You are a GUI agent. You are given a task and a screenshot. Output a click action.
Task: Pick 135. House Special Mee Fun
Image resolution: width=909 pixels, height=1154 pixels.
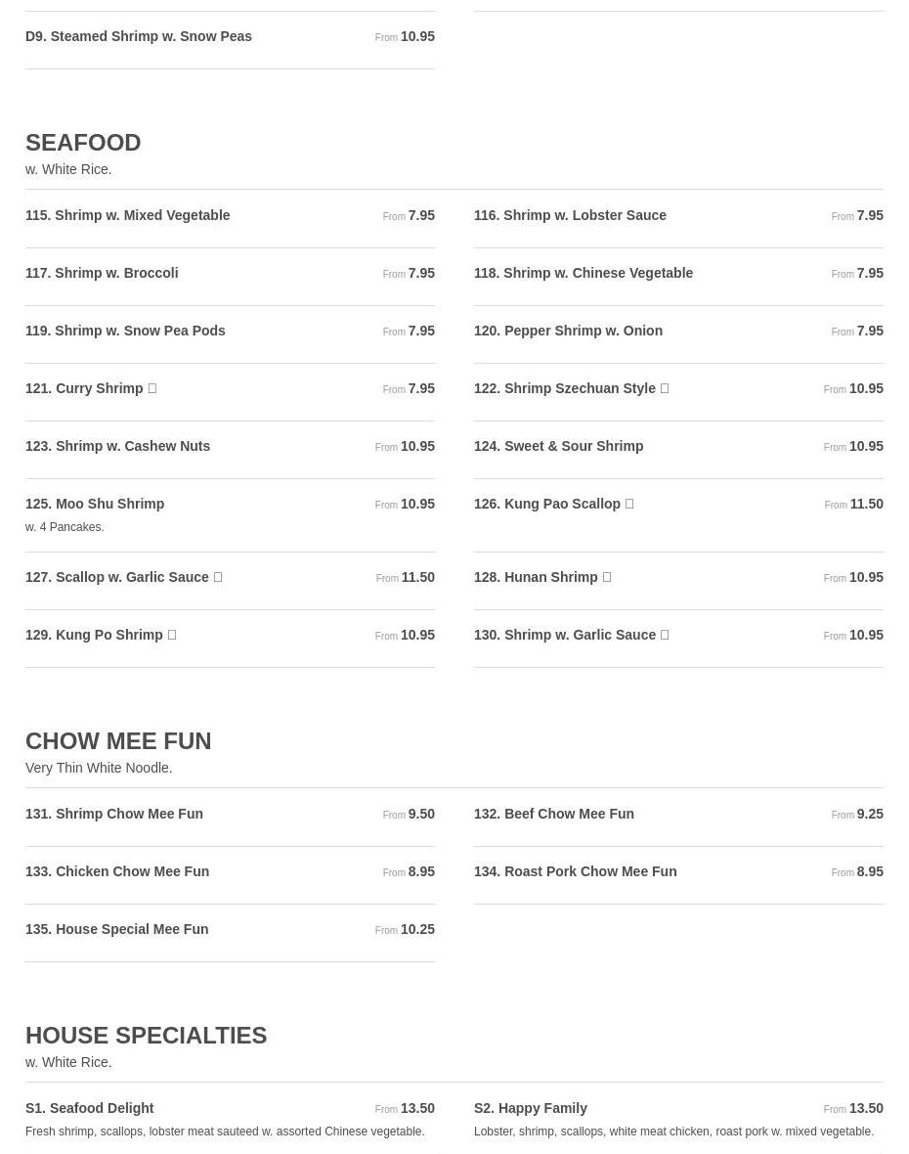click(x=230, y=932)
